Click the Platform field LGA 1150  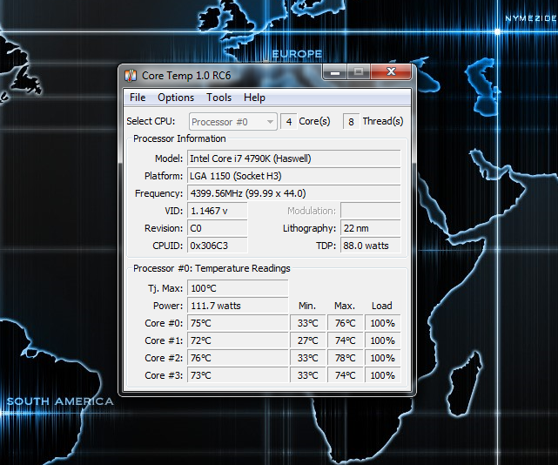click(x=294, y=176)
